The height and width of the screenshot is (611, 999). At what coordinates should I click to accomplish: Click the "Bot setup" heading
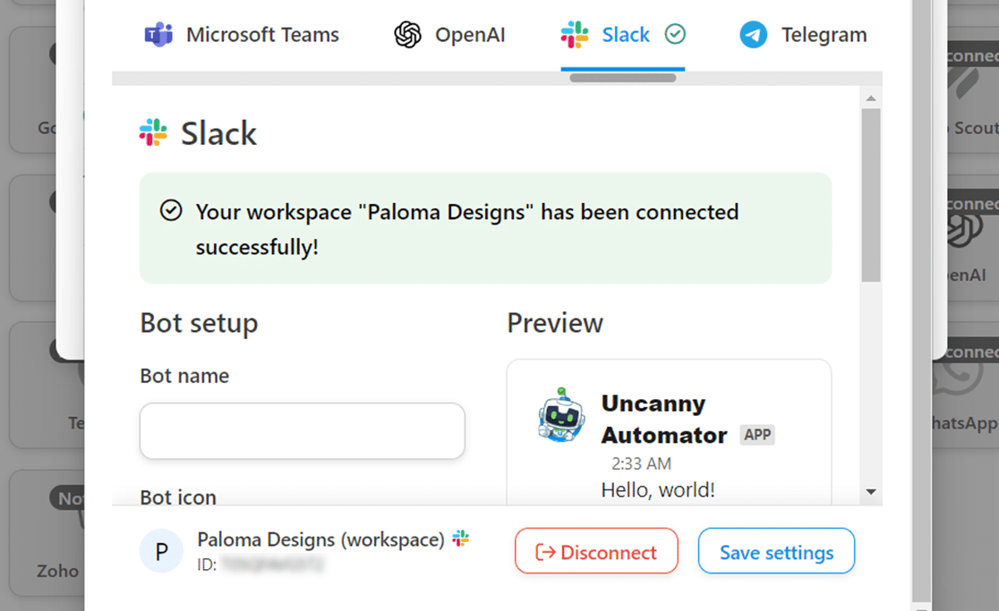click(199, 323)
